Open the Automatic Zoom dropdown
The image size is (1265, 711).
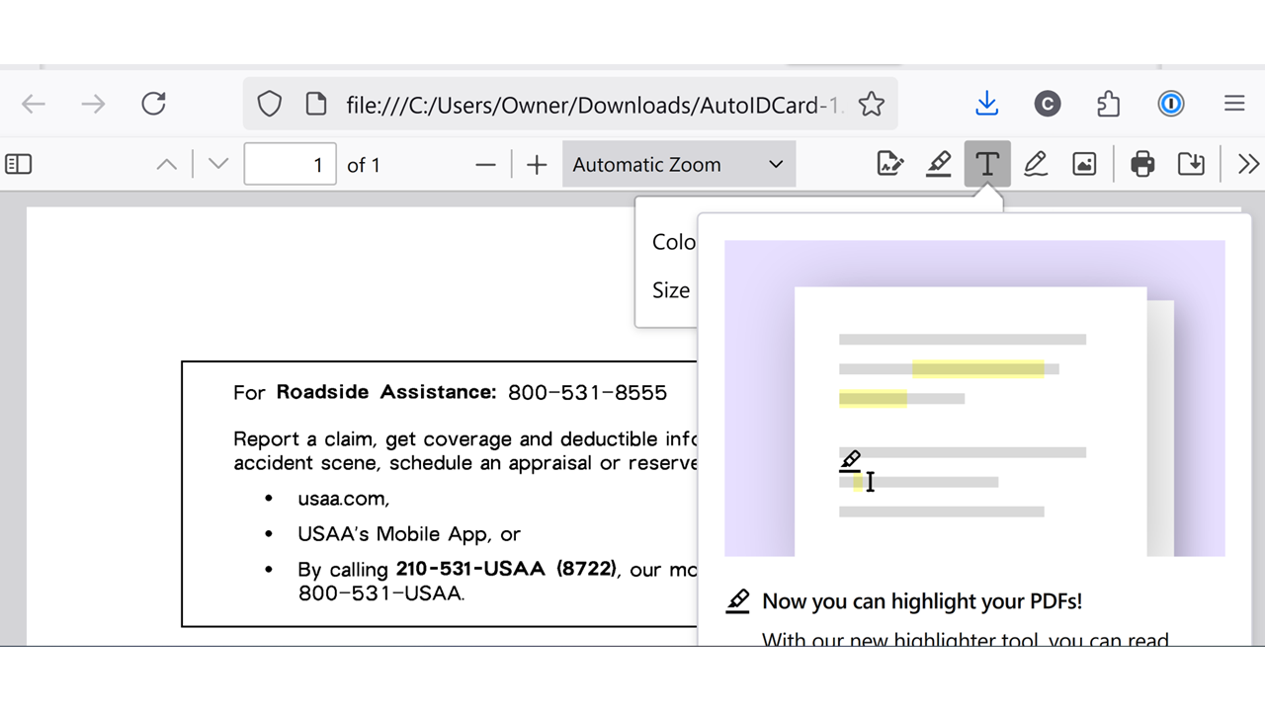click(678, 165)
